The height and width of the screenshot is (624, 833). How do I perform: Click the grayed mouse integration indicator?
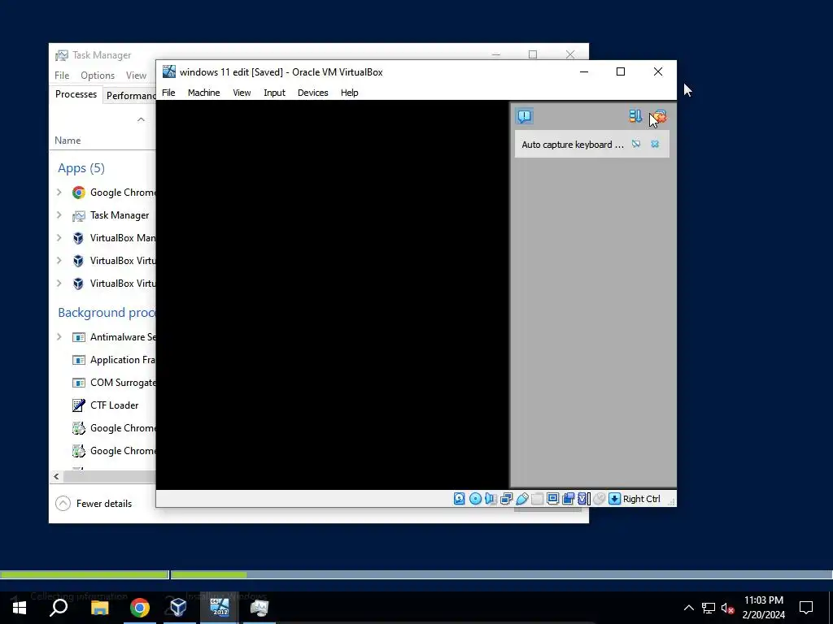pos(600,499)
